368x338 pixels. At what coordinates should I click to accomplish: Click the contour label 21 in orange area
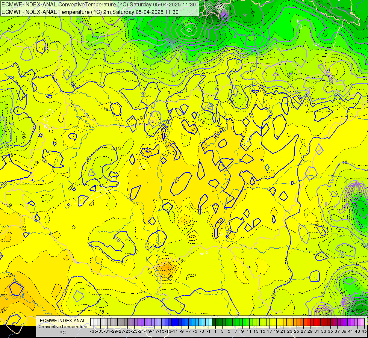click(10, 275)
